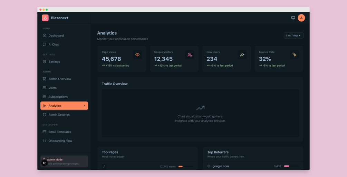Open Onboarding Flow in the sidebar

coord(64,141)
